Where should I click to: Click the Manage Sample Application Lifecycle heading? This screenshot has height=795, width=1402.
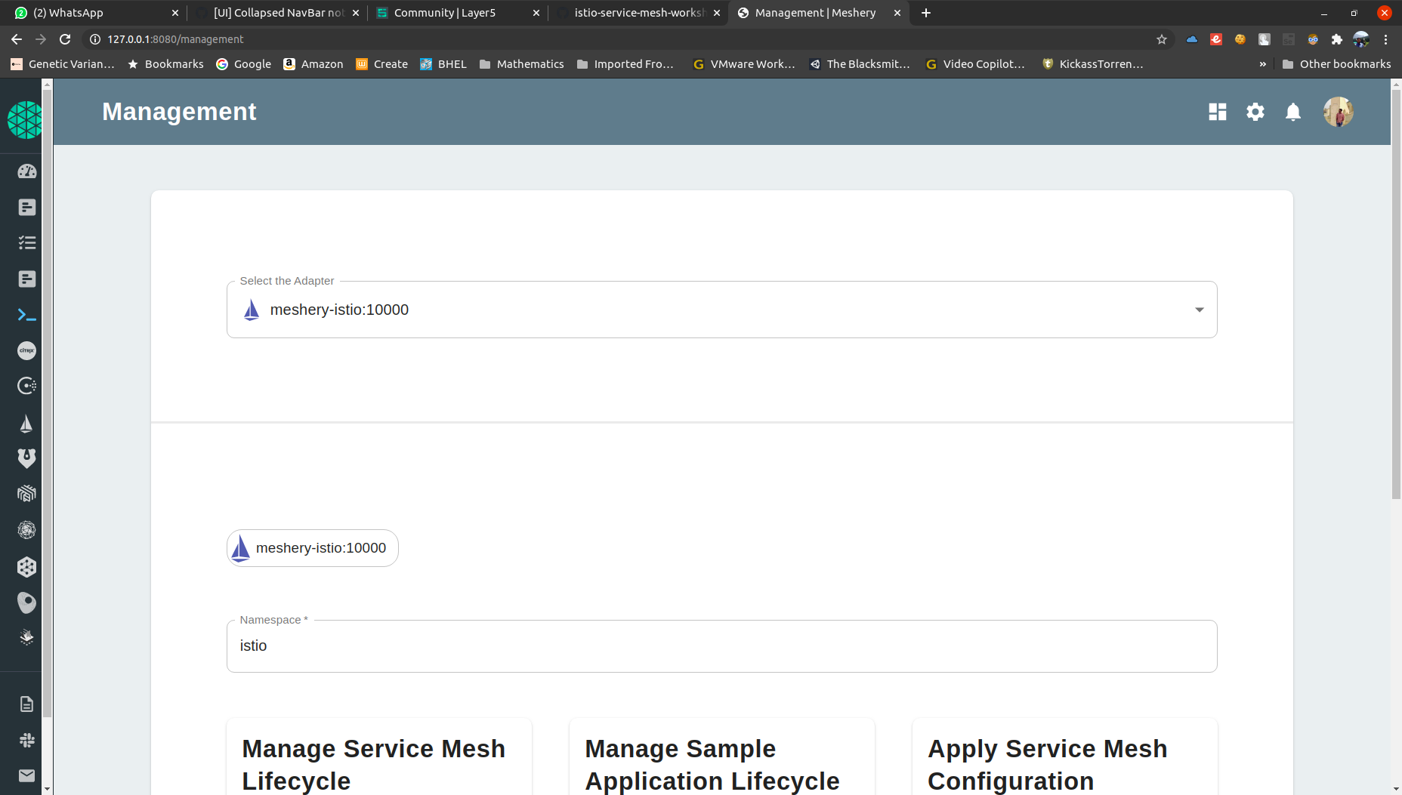point(712,765)
